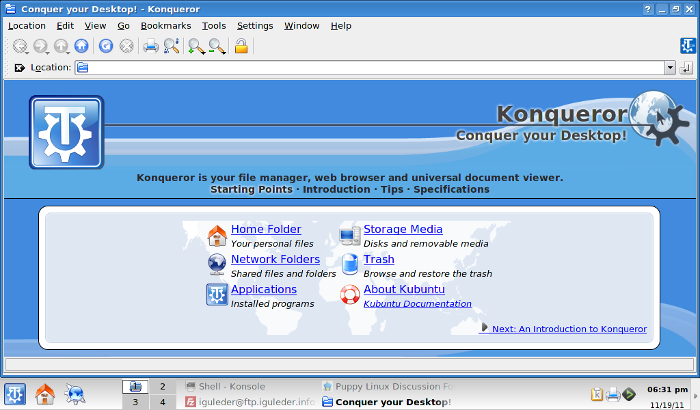Screen dimensions: 700x410
Task: Follow the Applications link
Action: point(264,289)
